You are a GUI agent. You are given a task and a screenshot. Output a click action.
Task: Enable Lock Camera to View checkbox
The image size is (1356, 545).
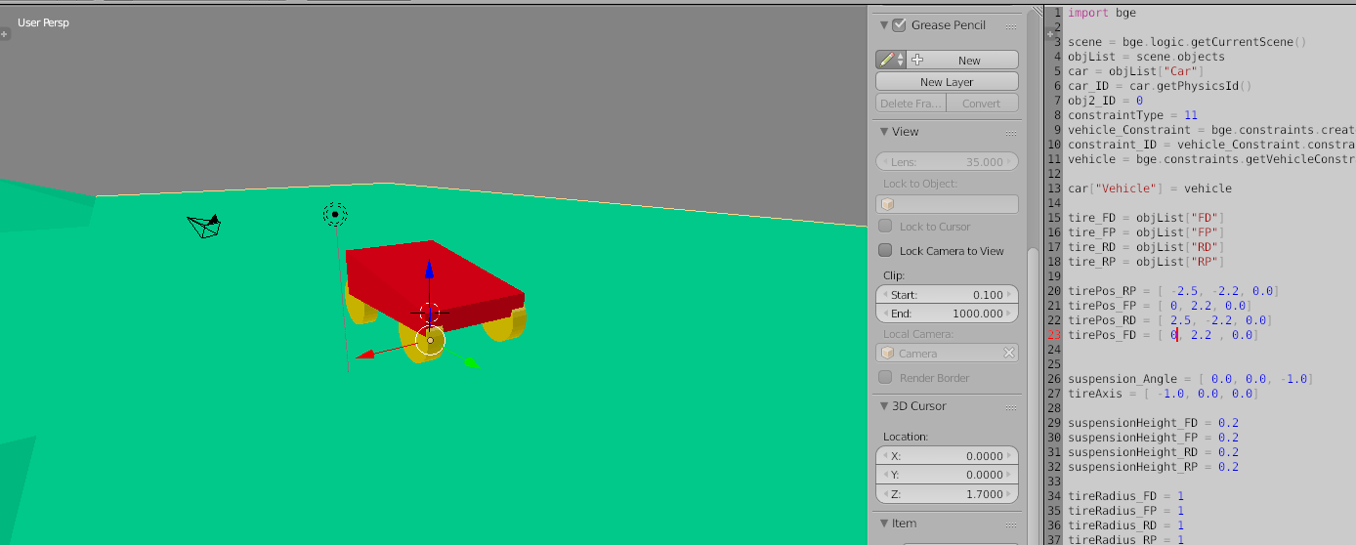pyautogui.click(x=885, y=251)
